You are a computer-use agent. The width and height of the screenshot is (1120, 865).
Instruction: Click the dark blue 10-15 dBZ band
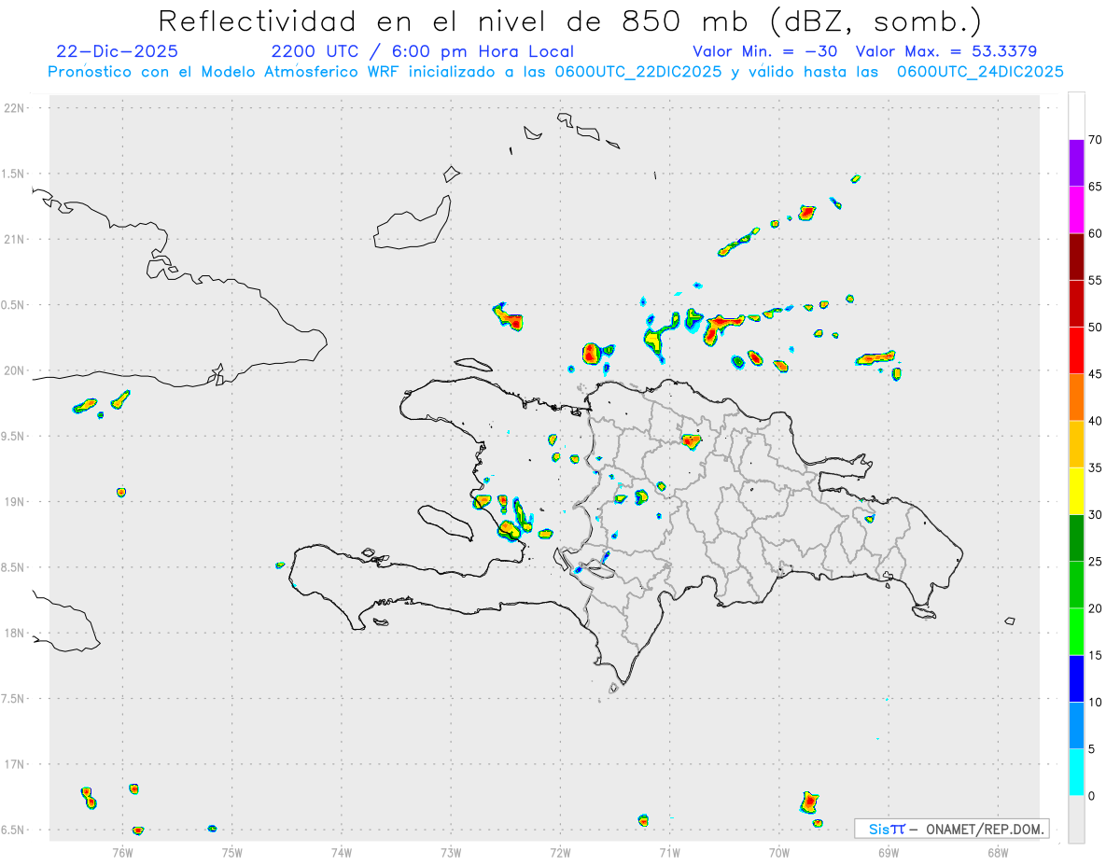pos(1076,678)
